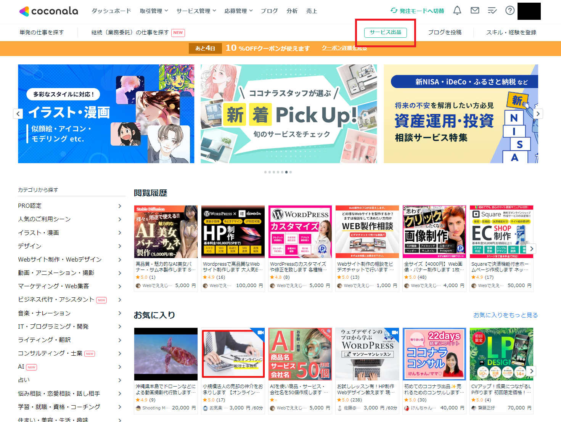
Task: Open the LP DESIGN thumbnail
Action: click(x=502, y=354)
